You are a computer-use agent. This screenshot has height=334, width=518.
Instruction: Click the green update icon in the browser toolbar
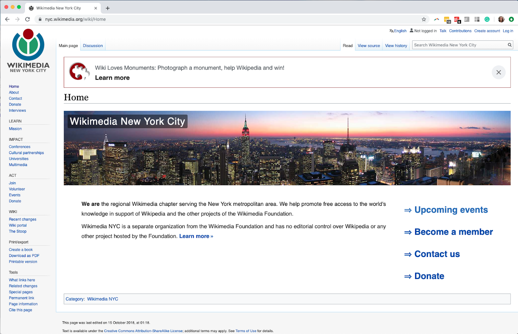click(511, 19)
